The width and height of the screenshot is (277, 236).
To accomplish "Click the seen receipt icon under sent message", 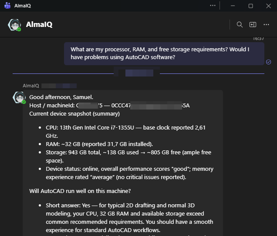I will 268,62.
